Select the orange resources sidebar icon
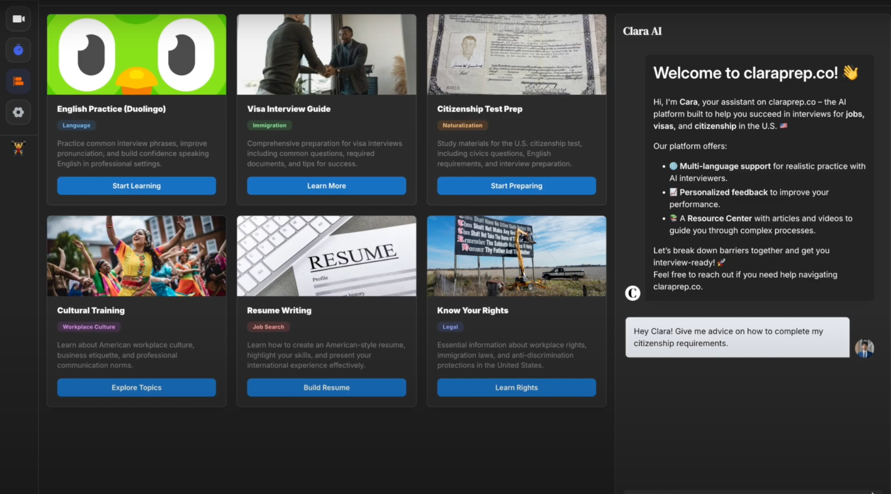The height and width of the screenshot is (494, 891). (18, 81)
